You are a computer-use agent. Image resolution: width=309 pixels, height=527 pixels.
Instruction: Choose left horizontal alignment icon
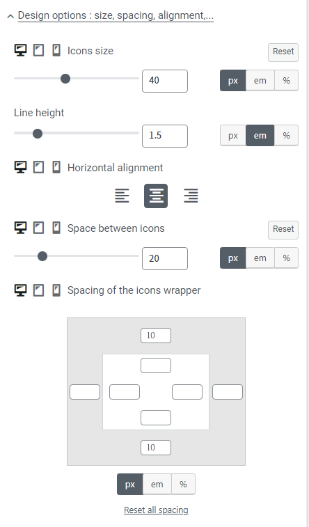click(122, 196)
